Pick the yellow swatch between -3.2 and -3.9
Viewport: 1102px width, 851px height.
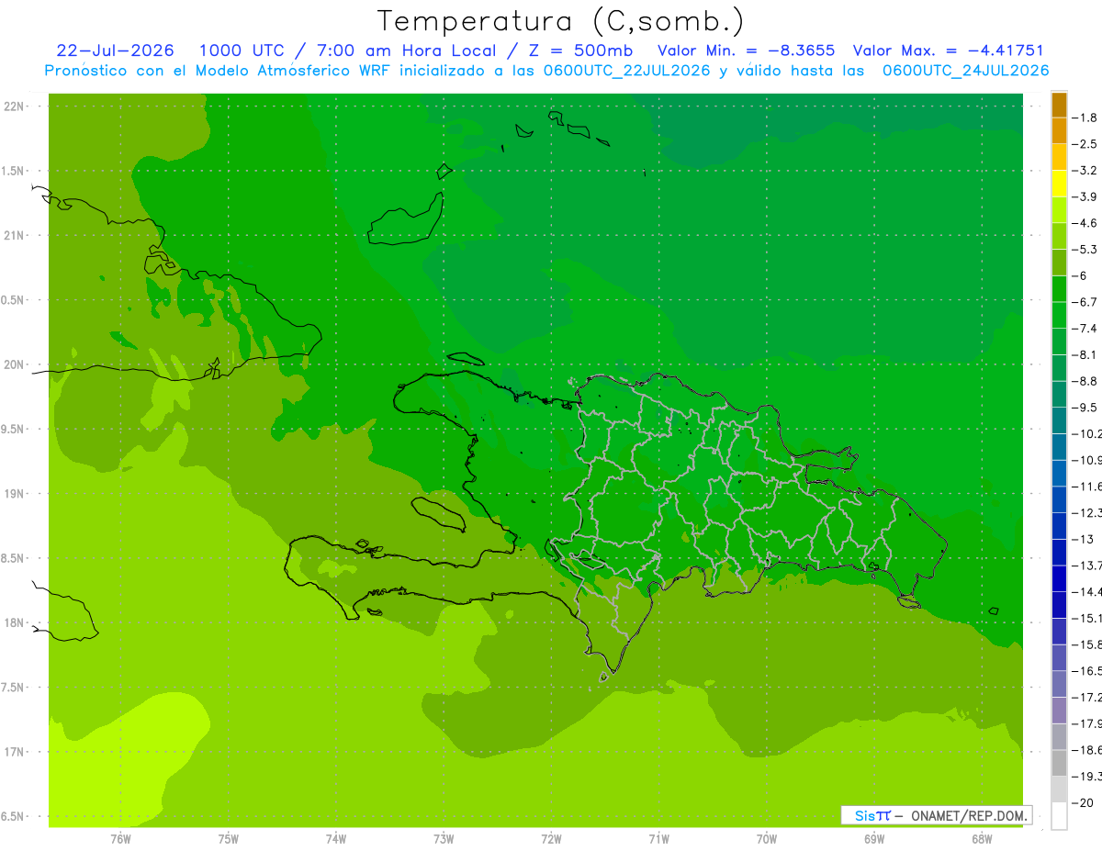pyautogui.click(x=1059, y=184)
